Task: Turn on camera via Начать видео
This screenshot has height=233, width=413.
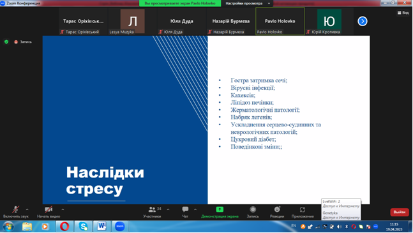Action: [49, 212]
